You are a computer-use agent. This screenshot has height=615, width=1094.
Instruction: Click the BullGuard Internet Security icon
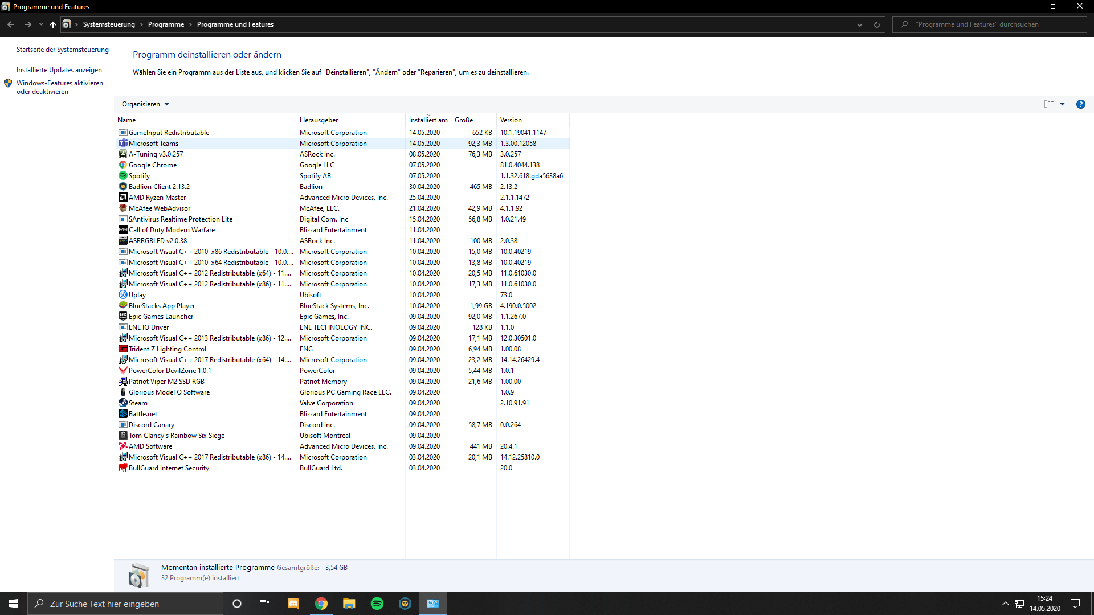[123, 468]
